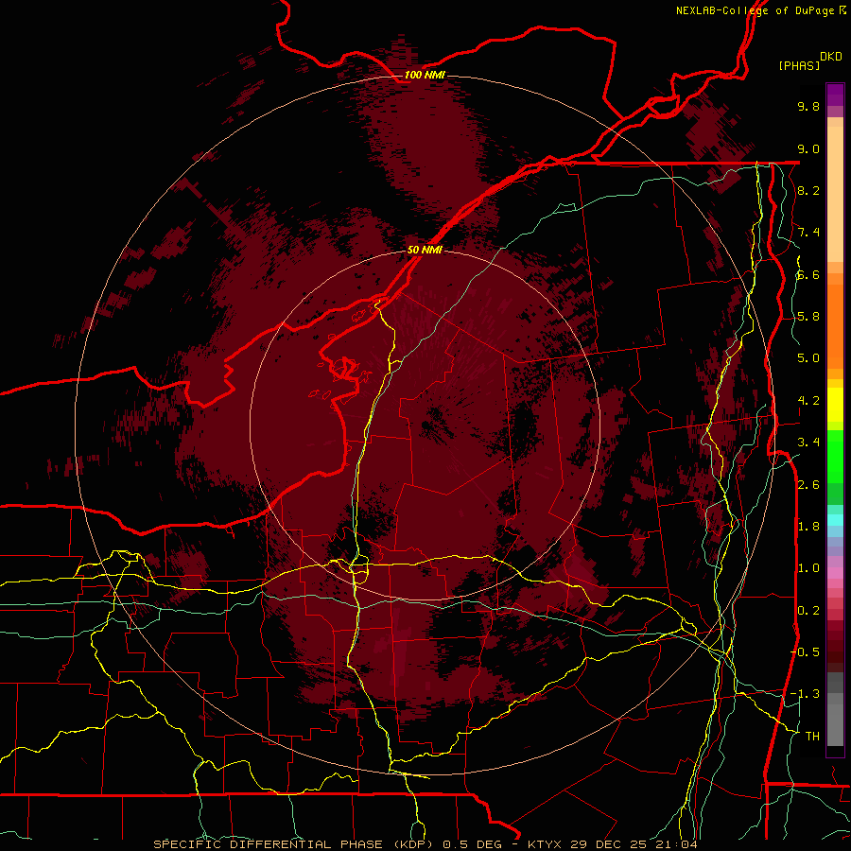Pick the orange segment of the color bar
The image size is (851, 851).
tap(835, 325)
